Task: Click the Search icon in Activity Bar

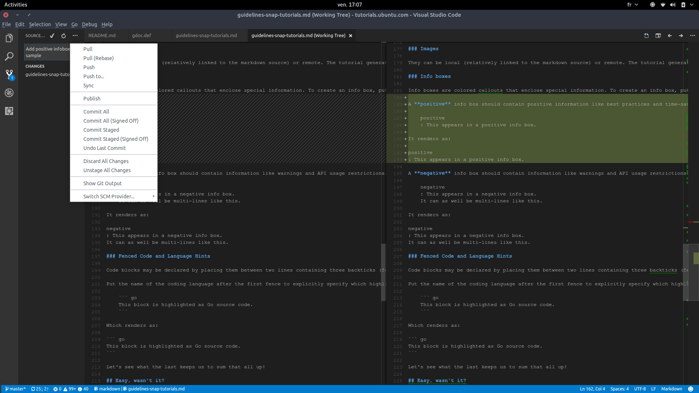Action: click(x=9, y=56)
